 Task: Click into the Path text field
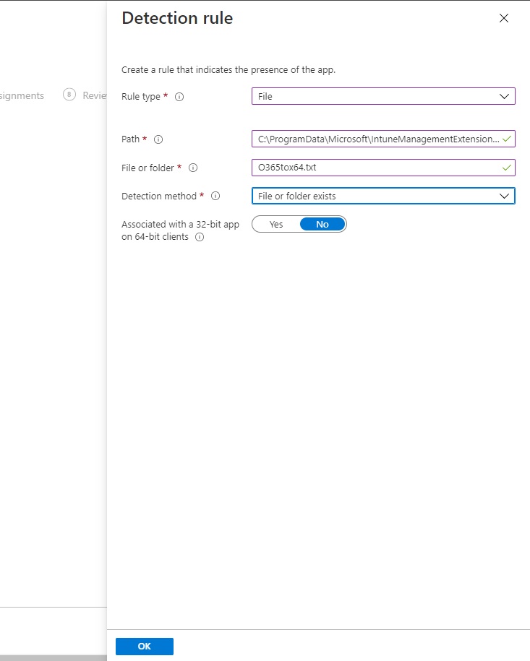point(376,139)
